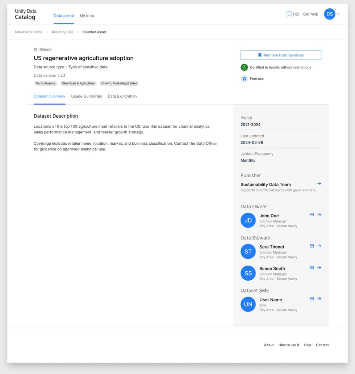Click the Growth, Marketing & Sales tag
355x374 pixels.
click(119, 84)
